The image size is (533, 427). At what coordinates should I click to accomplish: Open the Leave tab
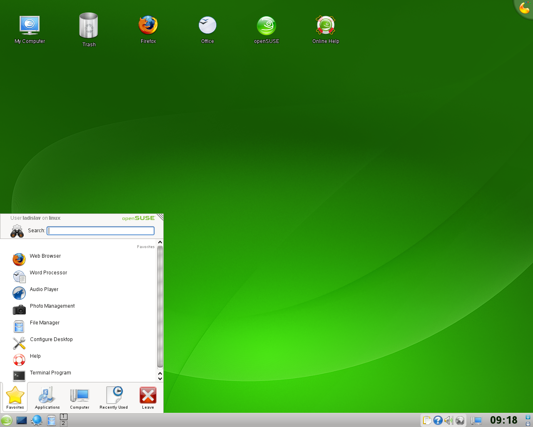[148, 398]
